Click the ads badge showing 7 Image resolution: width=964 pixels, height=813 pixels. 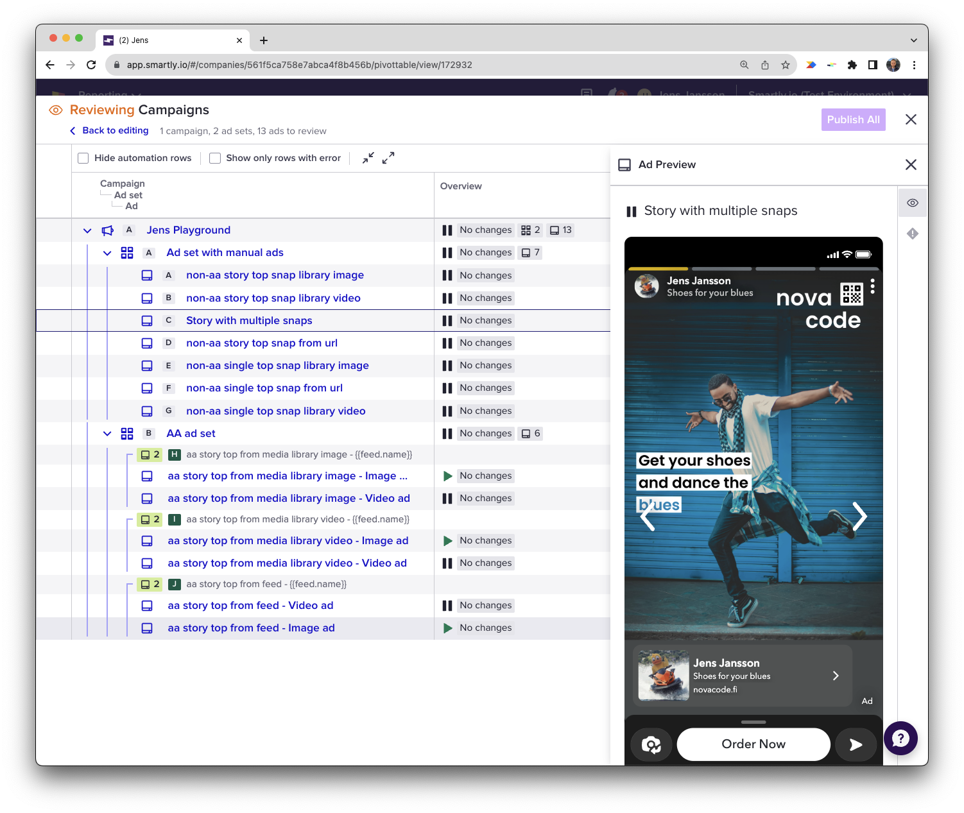point(531,253)
